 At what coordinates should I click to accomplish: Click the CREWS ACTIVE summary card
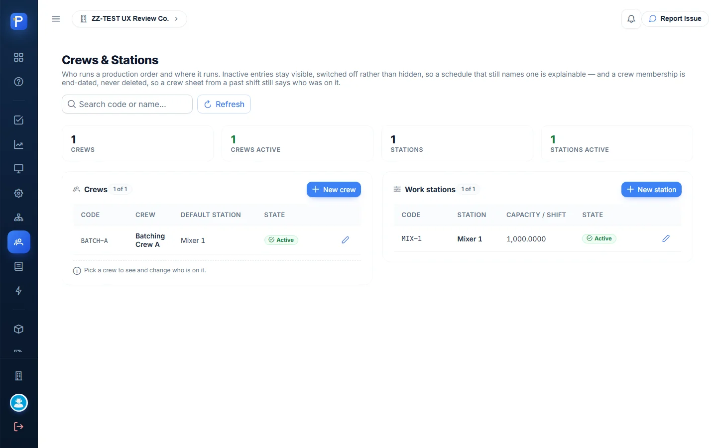tap(297, 143)
